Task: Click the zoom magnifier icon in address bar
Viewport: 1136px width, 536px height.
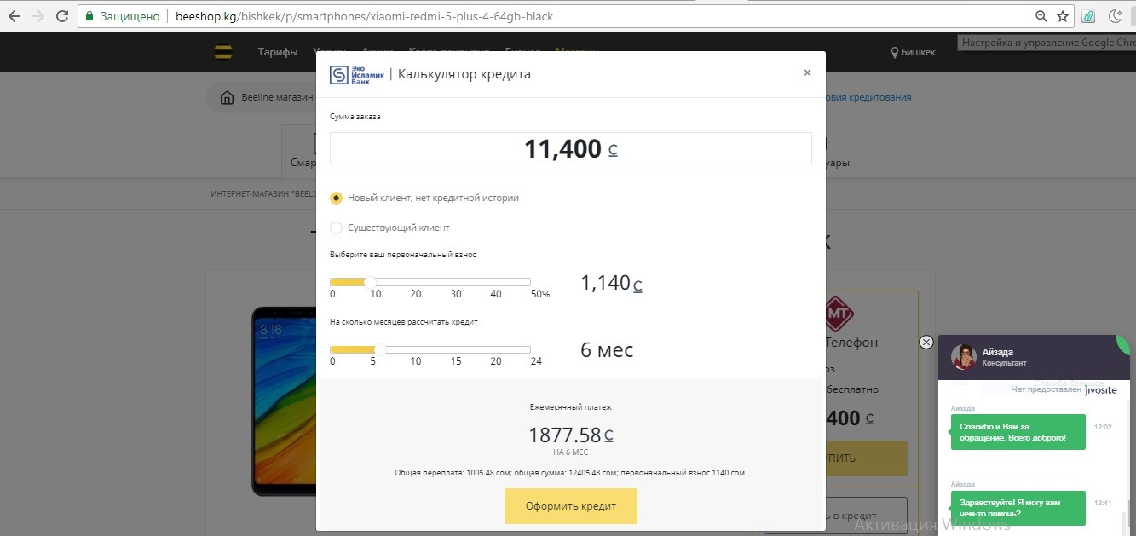Action: click(1041, 16)
